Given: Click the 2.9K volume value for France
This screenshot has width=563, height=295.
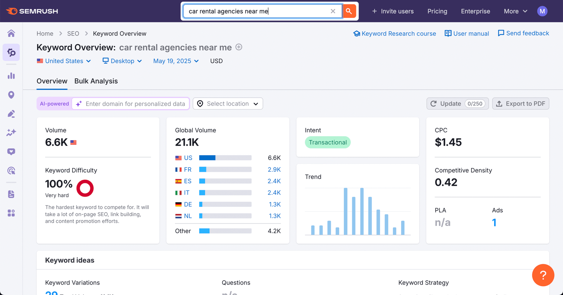Looking at the screenshot, I should pyautogui.click(x=274, y=169).
